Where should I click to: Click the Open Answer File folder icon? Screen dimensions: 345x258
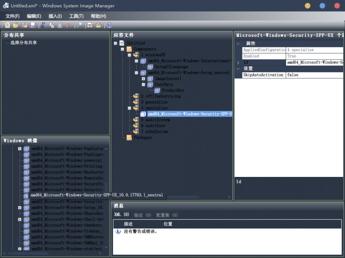15,25
